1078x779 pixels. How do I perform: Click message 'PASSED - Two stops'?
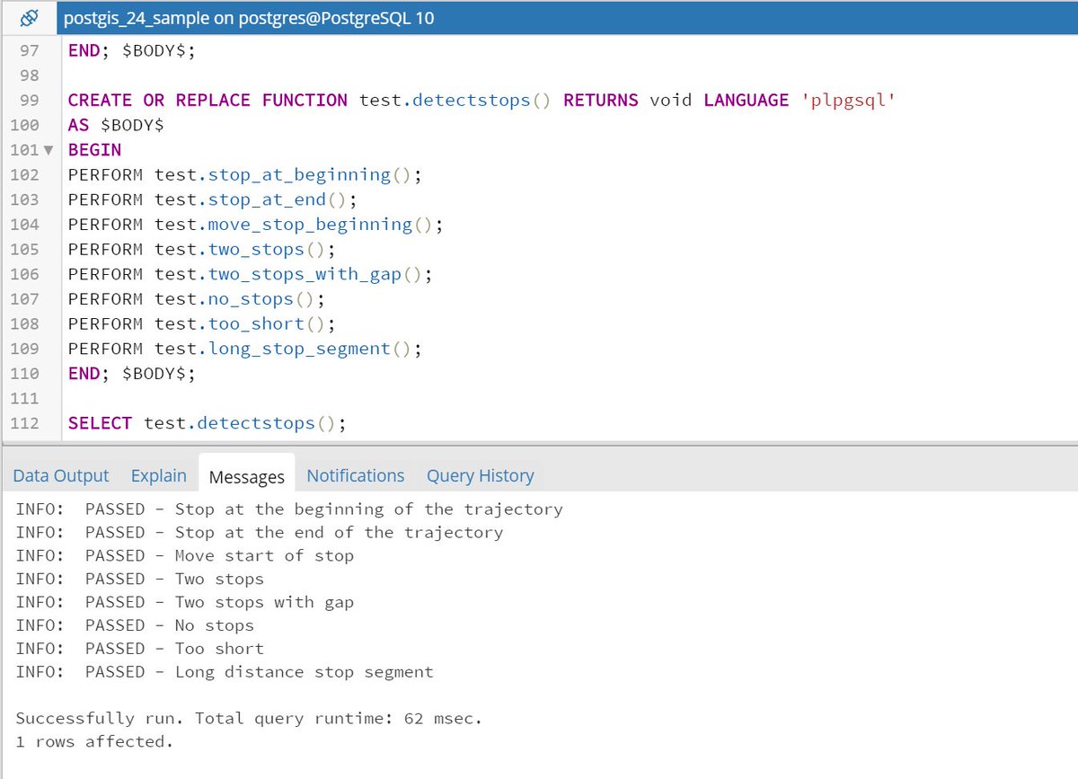(174, 580)
